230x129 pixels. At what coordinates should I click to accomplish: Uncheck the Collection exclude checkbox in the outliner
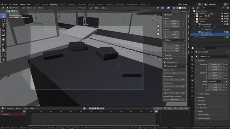click(x=222, y=14)
